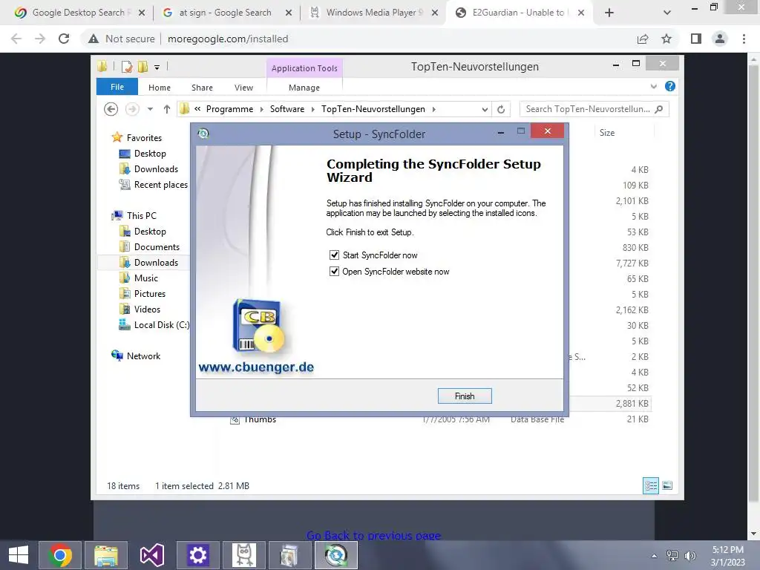Show hidden system tray icons
Image resolution: width=760 pixels, height=570 pixels.
point(655,555)
